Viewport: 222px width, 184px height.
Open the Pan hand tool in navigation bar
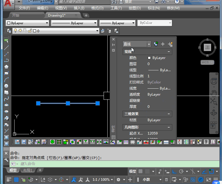click(x=214, y=93)
